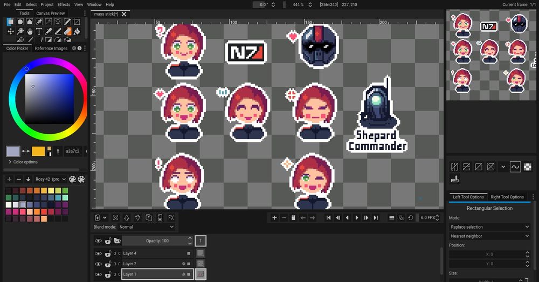Toggle lock on Layer 2
Viewport: 539px width, 282px height.
coord(108,264)
